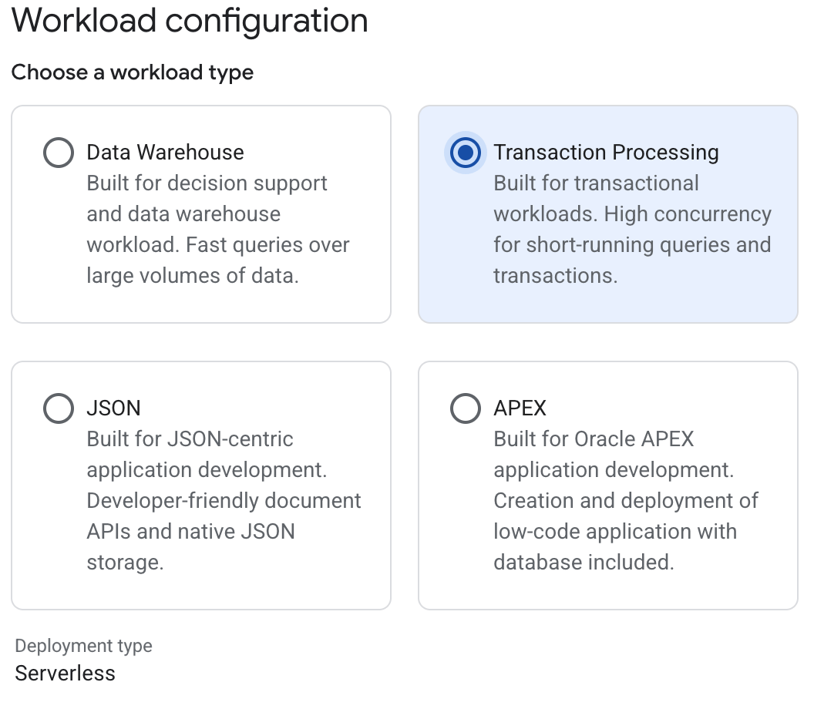The height and width of the screenshot is (709, 814).
Task: Click the Serverless deployment type value
Action: (x=65, y=673)
